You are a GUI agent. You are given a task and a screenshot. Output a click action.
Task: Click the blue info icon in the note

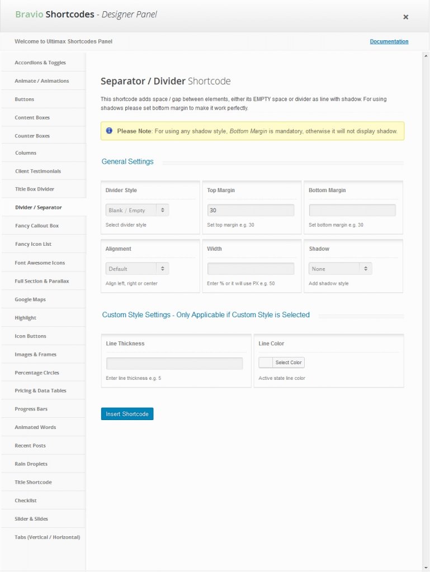point(109,131)
